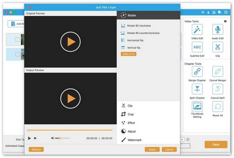
Task: Open the Thumbnail Setting tool
Action: pyautogui.click(x=197, y=107)
